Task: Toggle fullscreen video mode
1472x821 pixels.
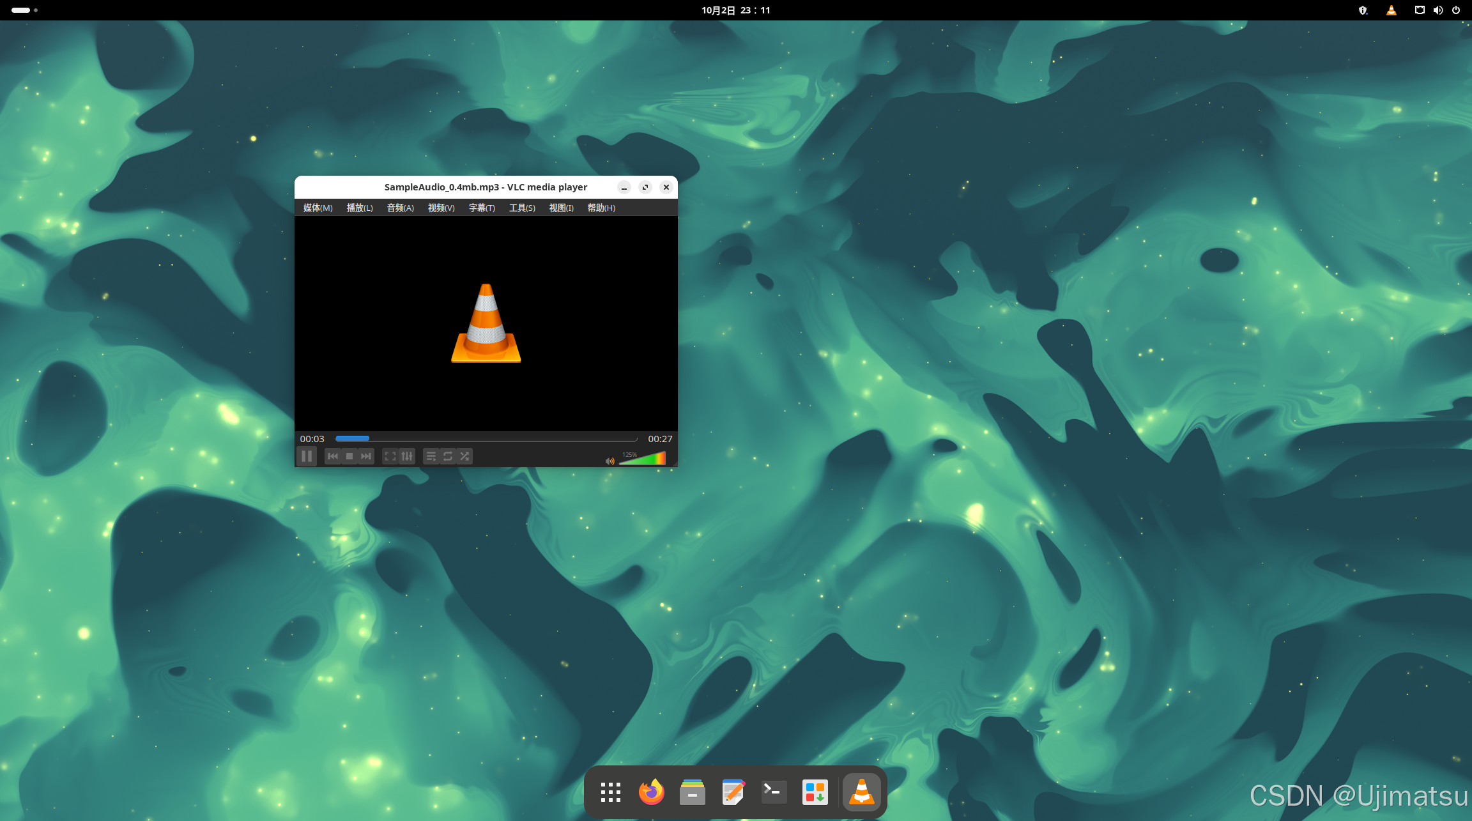Action: pos(390,456)
